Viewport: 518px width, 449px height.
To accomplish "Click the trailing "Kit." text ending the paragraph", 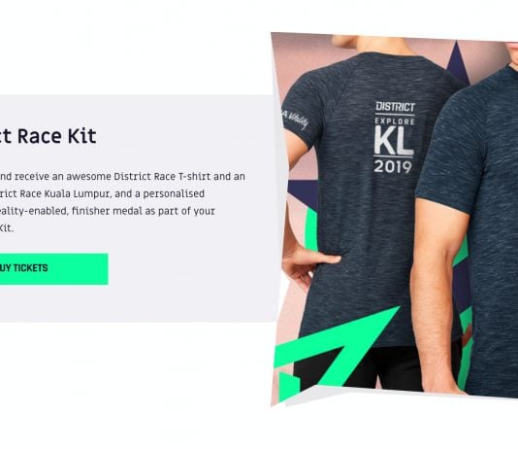I will coord(7,228).
